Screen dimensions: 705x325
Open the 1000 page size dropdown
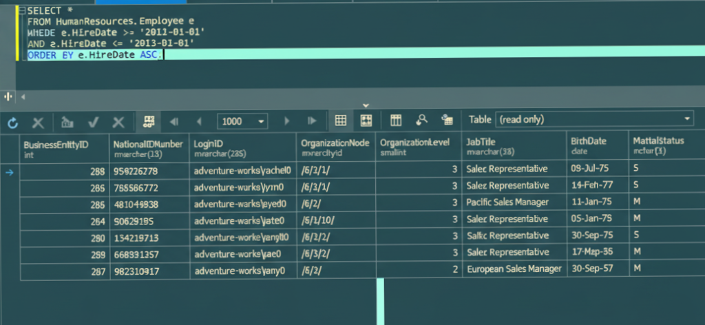point(262,122)
